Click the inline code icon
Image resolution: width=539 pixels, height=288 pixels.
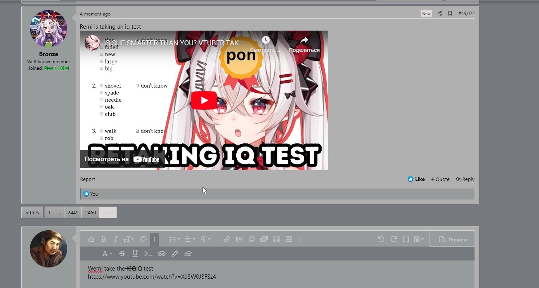(x=148, y=254)
